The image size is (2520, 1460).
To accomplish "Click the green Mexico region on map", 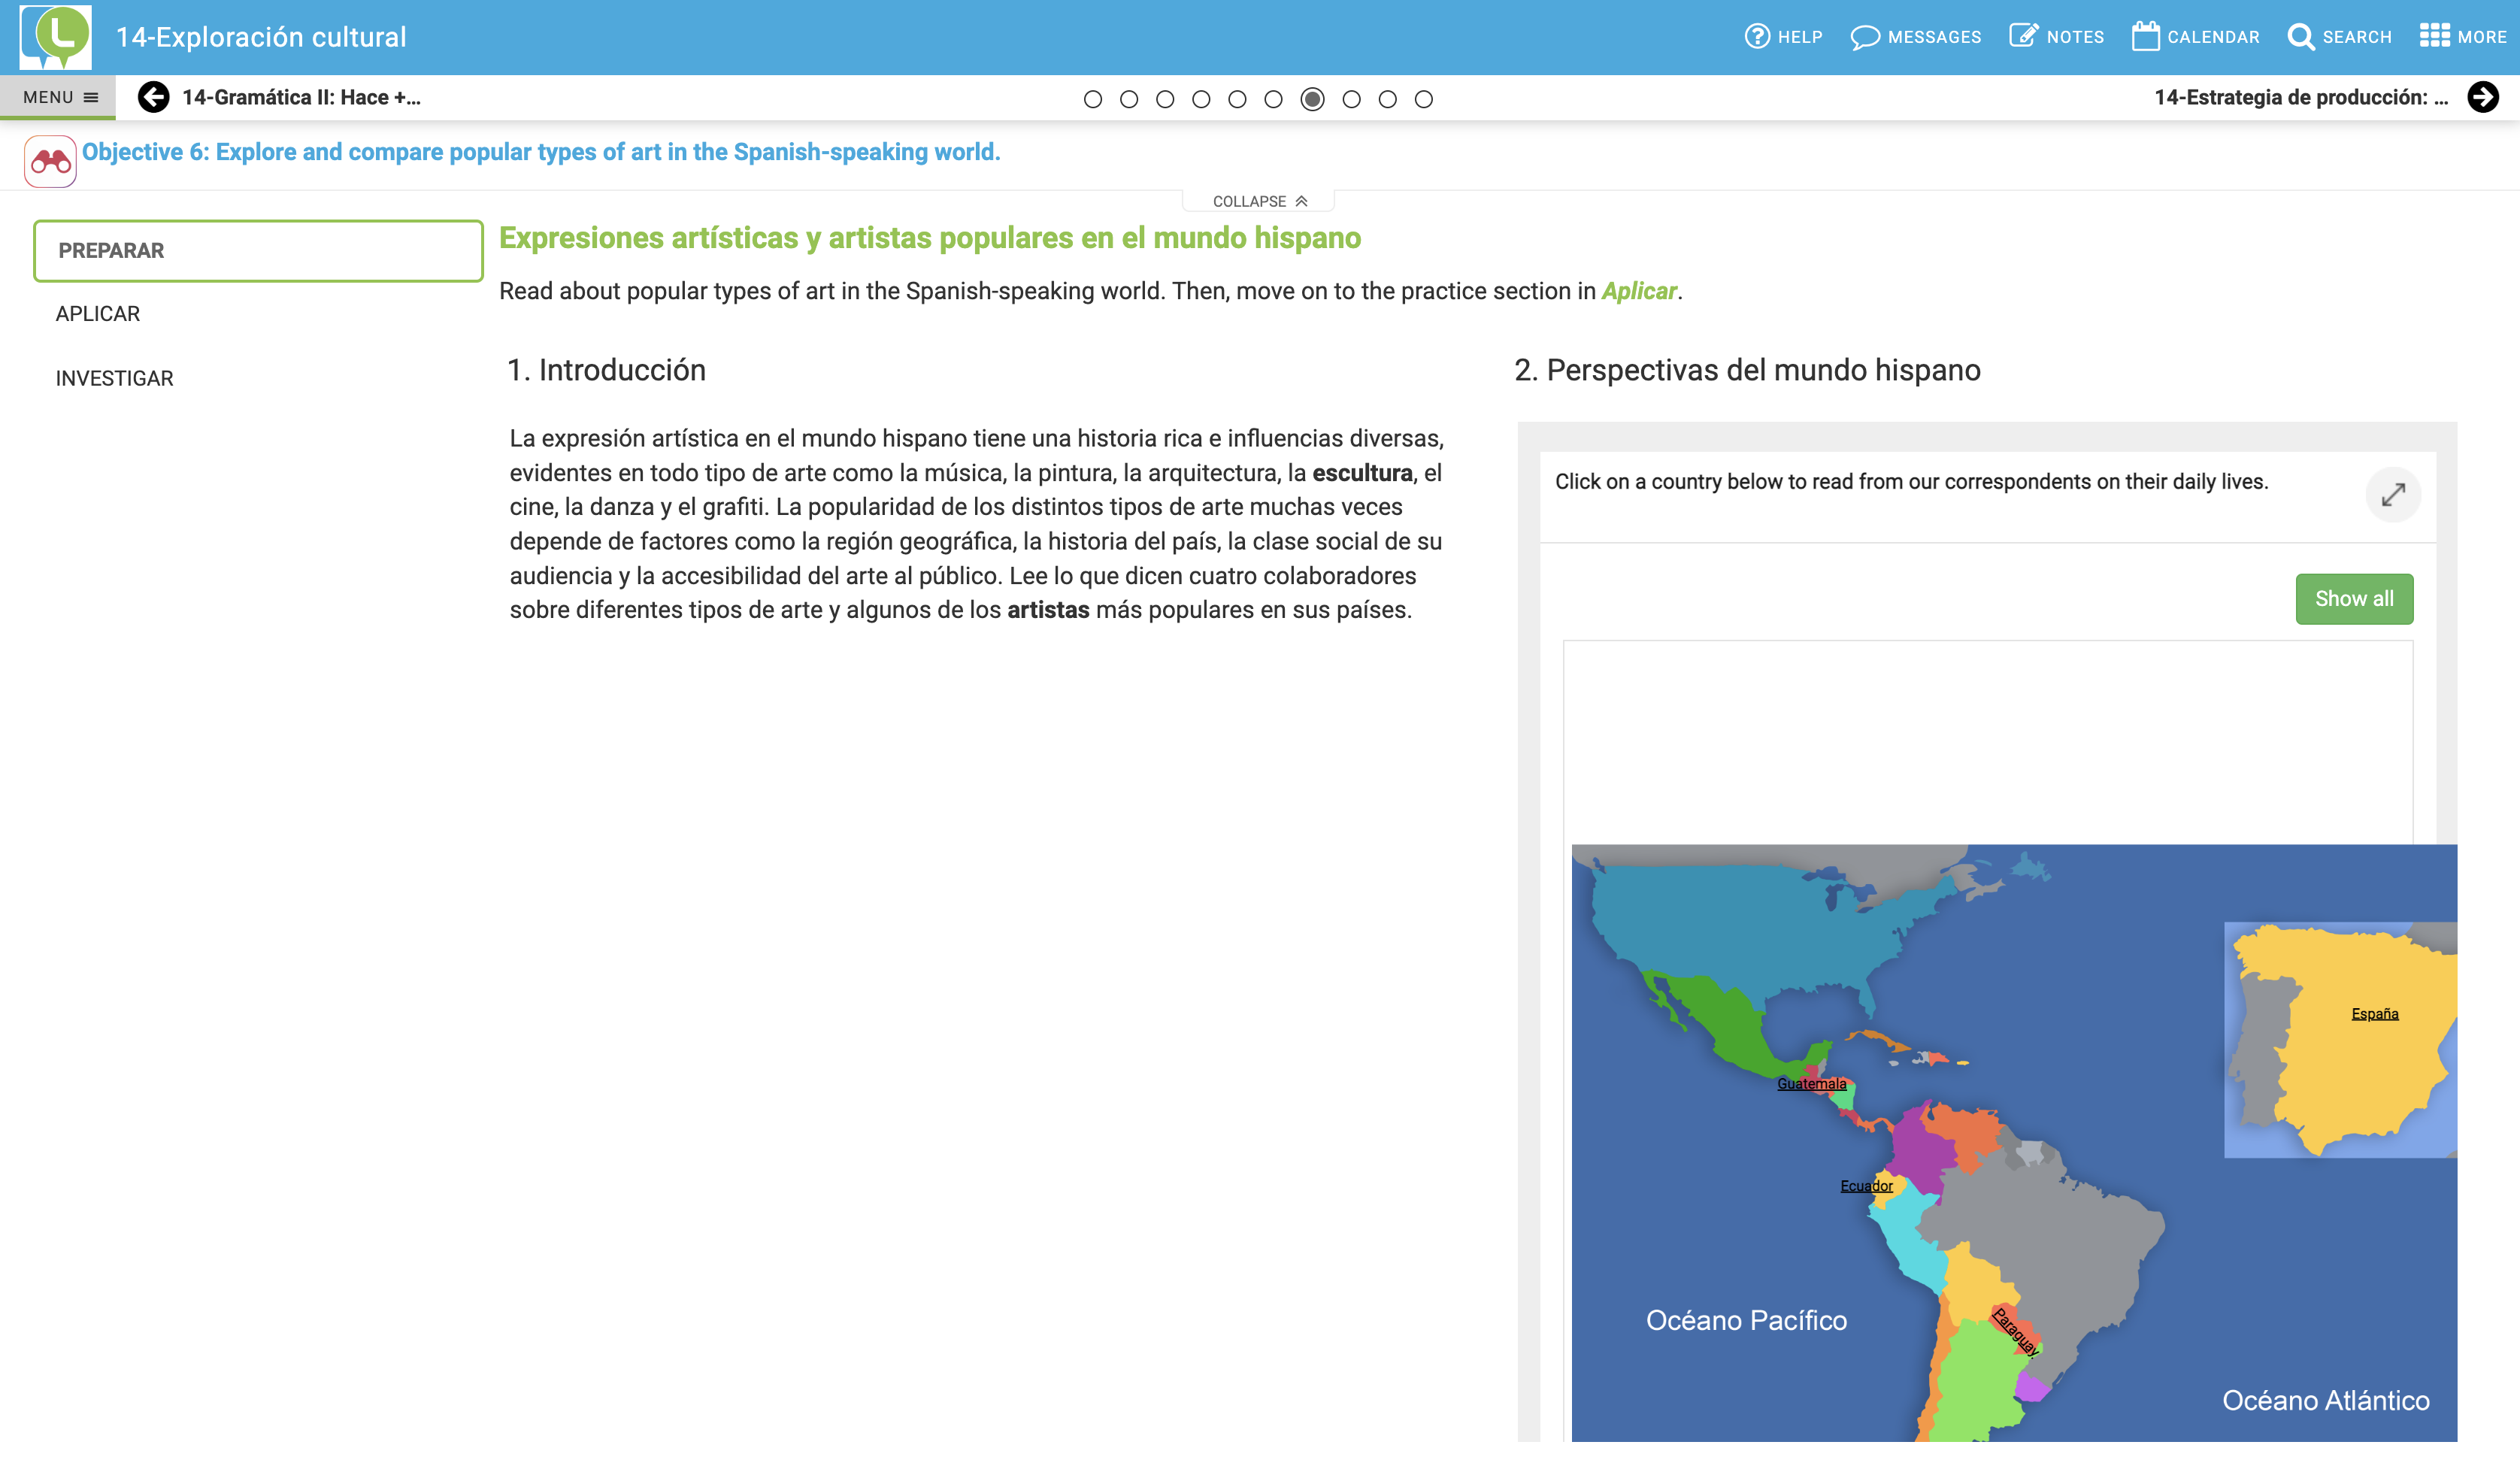I will tap(1735, 1025).
